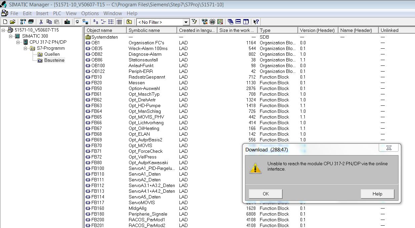Select SIMATIC 300 station in tree
This screenshot has width=415, height=228.
[32, 36]
